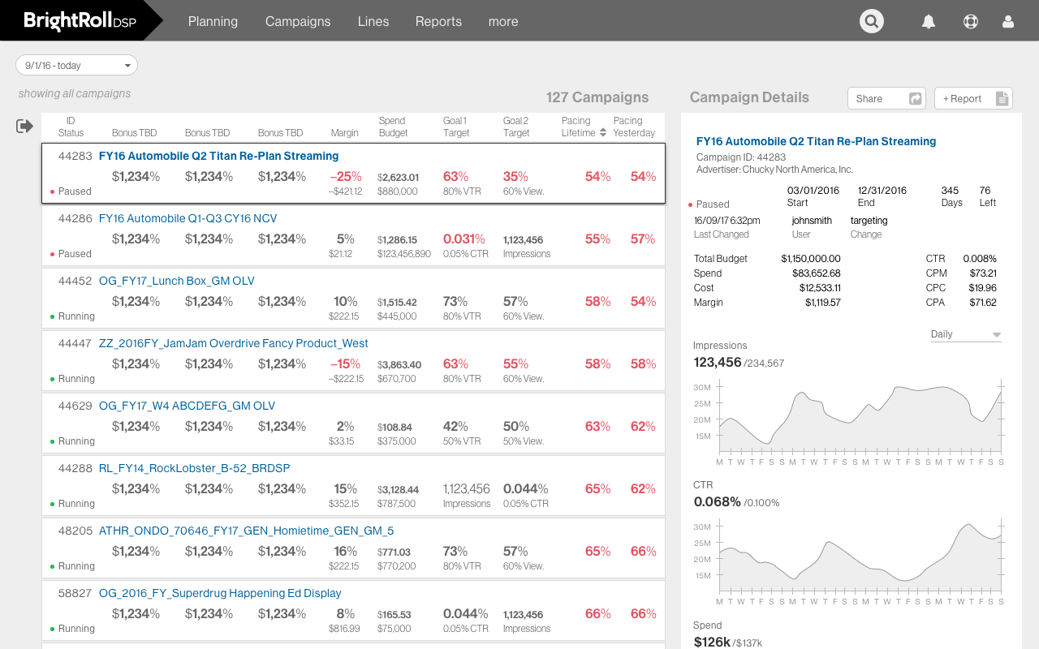Open the user account profile icon
The image size is (1039, 649).
[x=1007, y=20]
